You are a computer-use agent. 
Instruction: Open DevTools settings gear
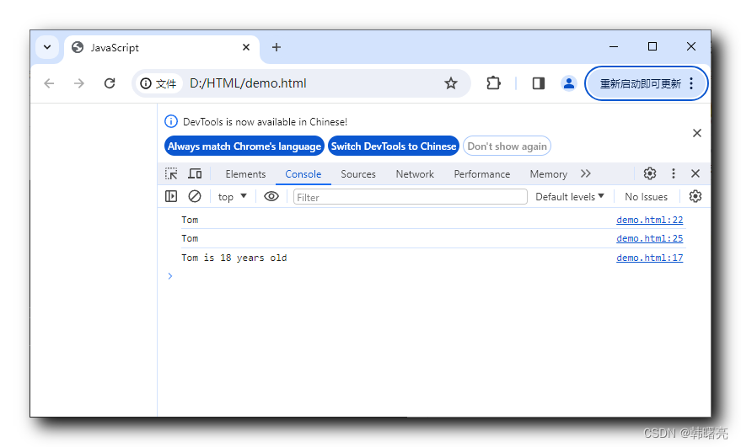click(650, 173)
